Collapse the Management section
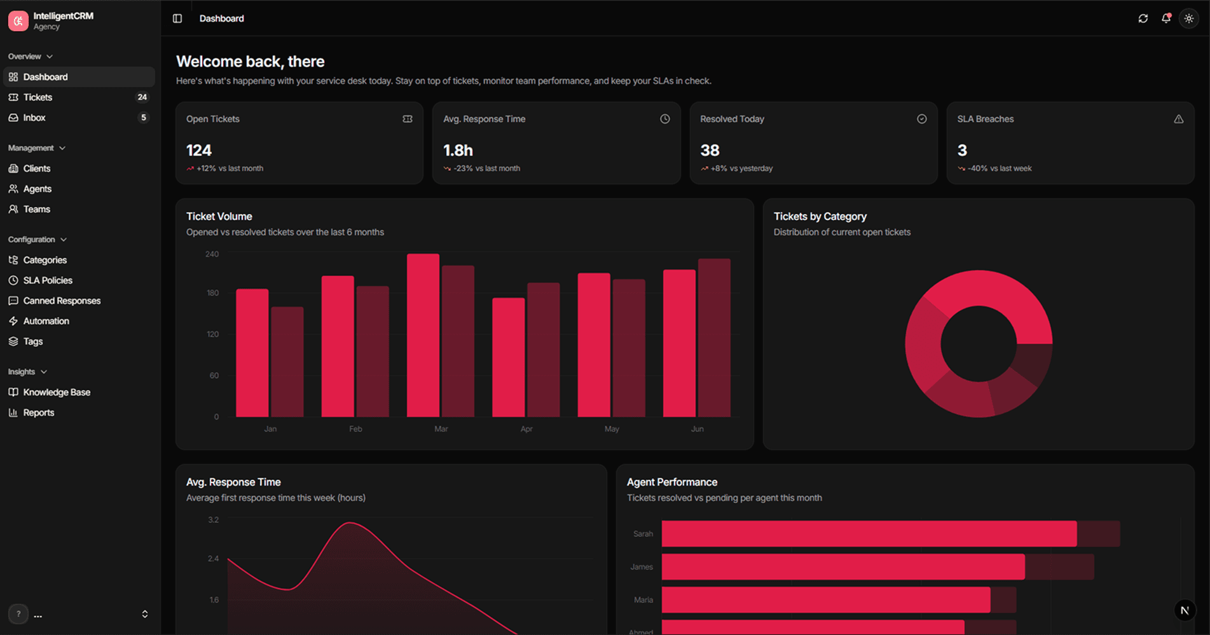This screenshot has height=635, width=1210. click(37, 148)
